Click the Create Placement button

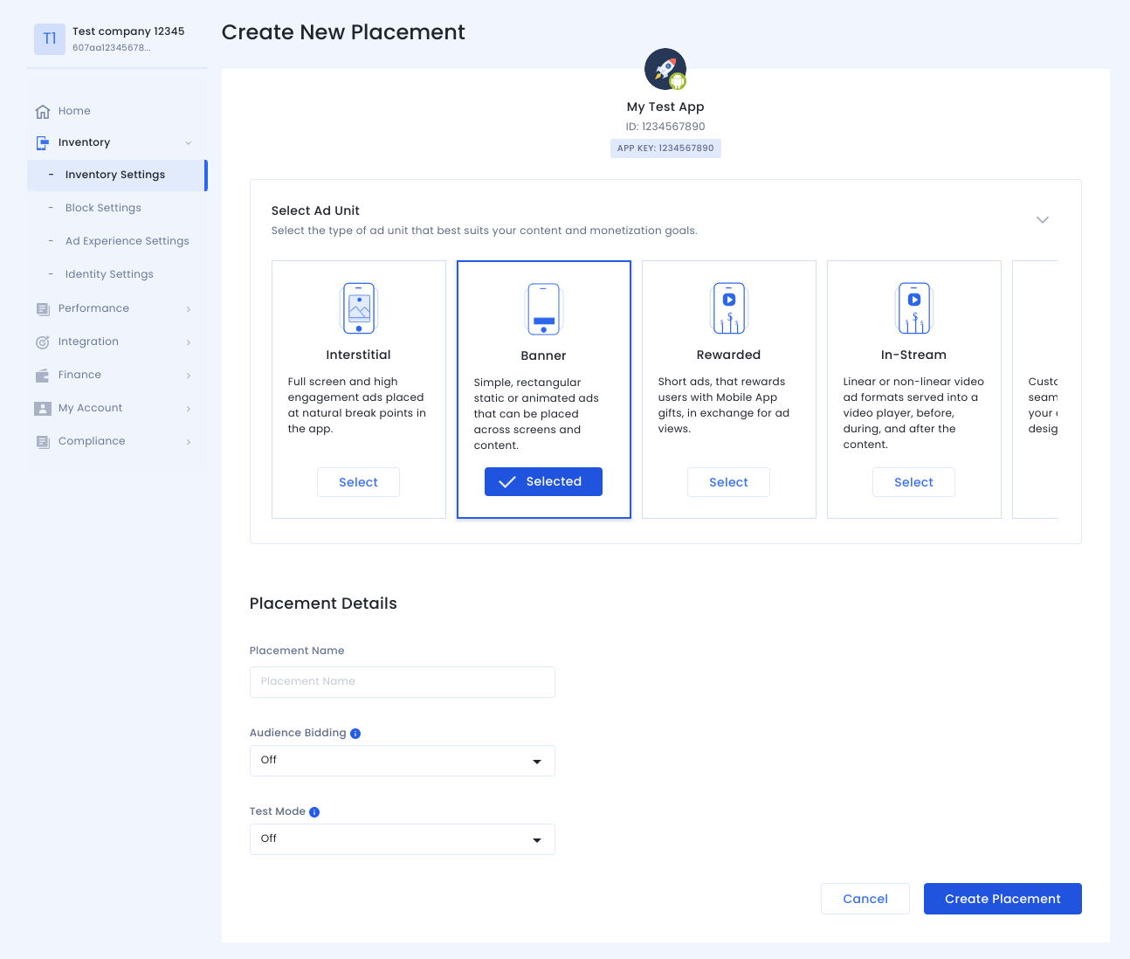click(x=1003, y=899)
